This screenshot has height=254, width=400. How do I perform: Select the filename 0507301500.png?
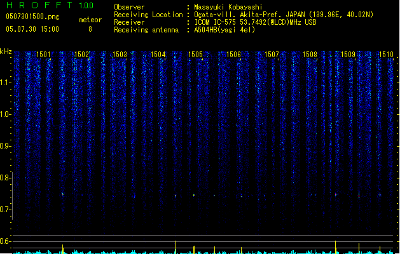pyautogui.click(x=32, y=17)
